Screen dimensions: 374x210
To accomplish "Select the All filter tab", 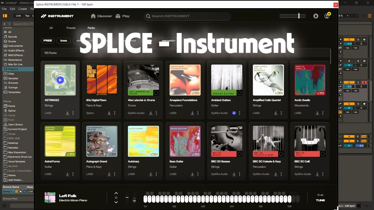I will [51, 28].
